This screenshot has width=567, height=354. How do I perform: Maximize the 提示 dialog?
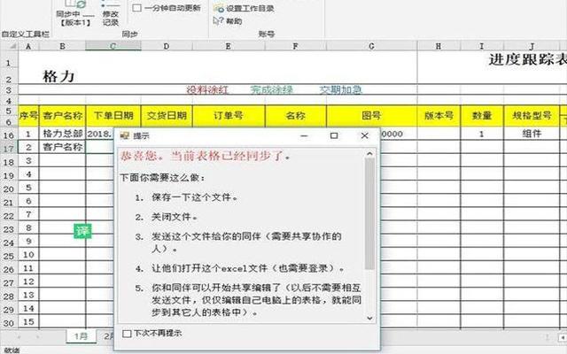tap(334, 135)
